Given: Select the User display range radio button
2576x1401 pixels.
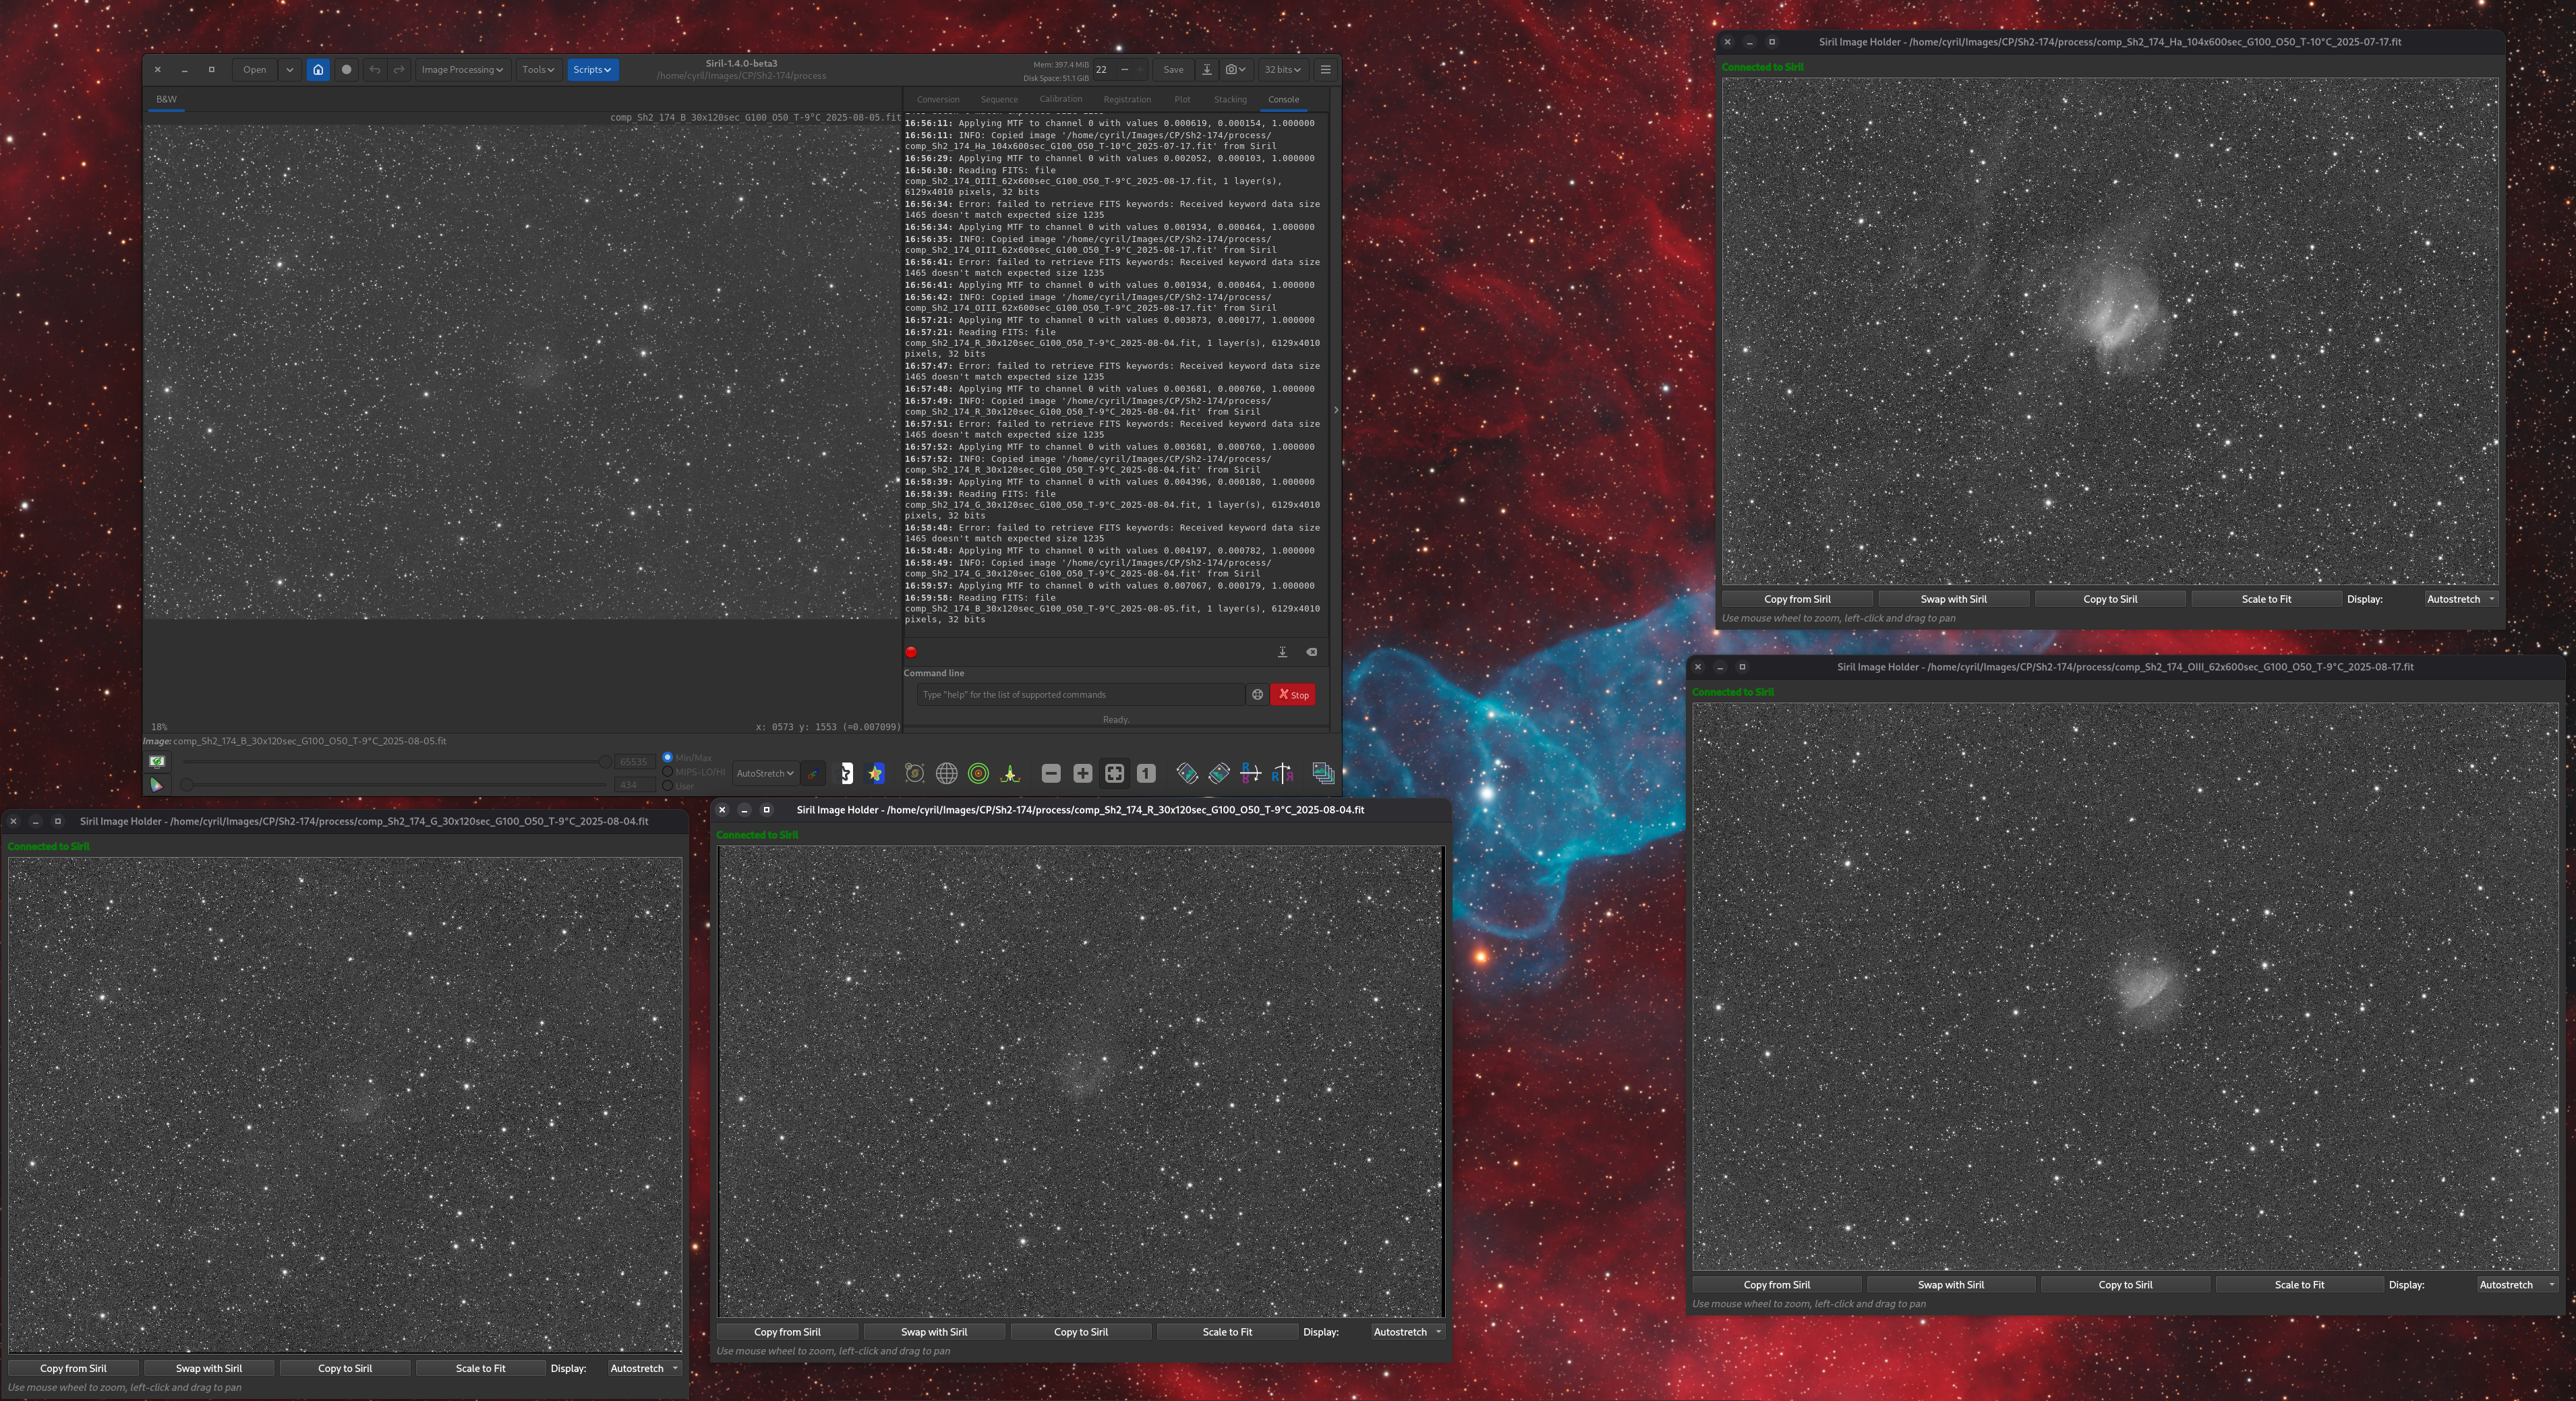Looking at the screenshot, I should [668, 786].
